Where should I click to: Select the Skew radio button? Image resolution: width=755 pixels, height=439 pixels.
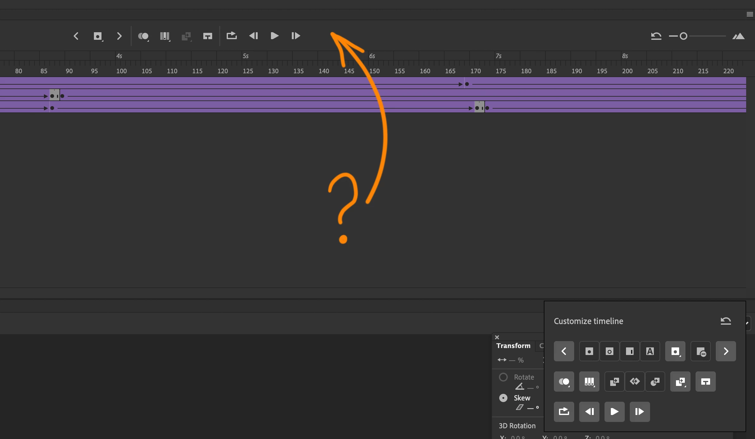503,398
